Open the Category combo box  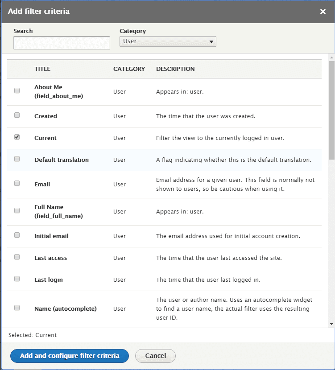(x=168, y=41)
